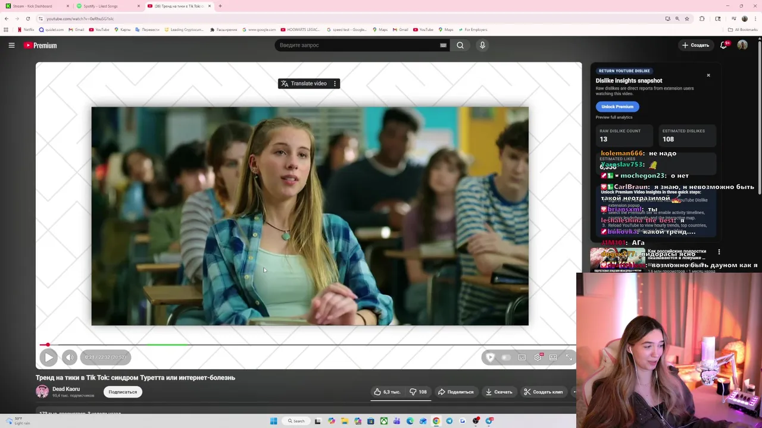The width and height of the screenshot is (762, 428).
Task: Subscribe via the Подписаться button
Action: tap(123, 392)
